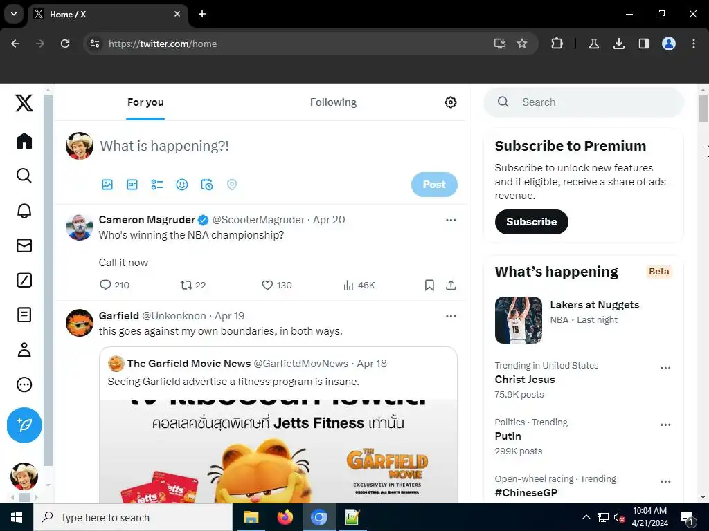Open Windows Start menu

pos(17,517)
